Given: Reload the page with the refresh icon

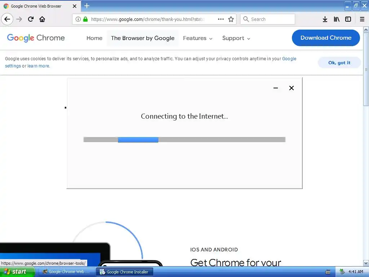Looking at the screenshot, I should [x=31, y=19].
